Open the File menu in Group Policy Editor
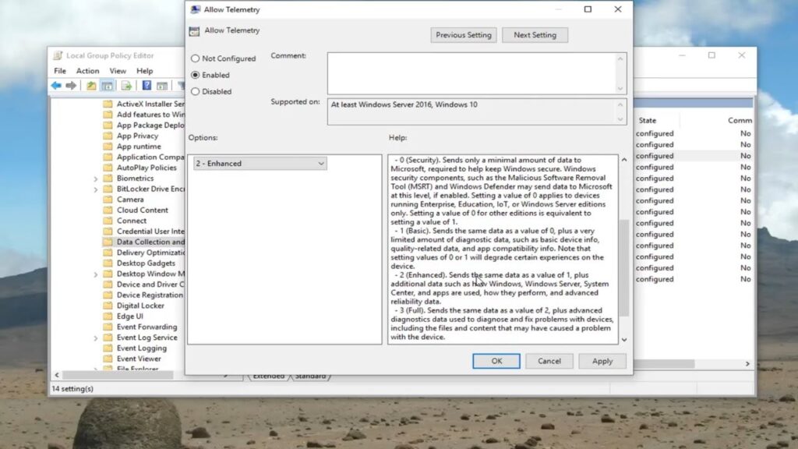This screenshot has width=798, height=449. (60, 71)
